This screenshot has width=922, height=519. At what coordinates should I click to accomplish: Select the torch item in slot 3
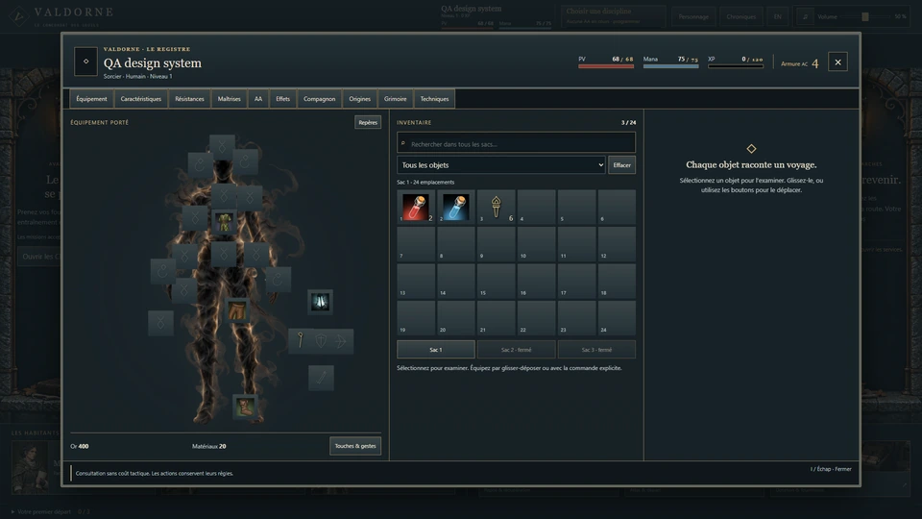pyautogui.click(x=497, y=207)
